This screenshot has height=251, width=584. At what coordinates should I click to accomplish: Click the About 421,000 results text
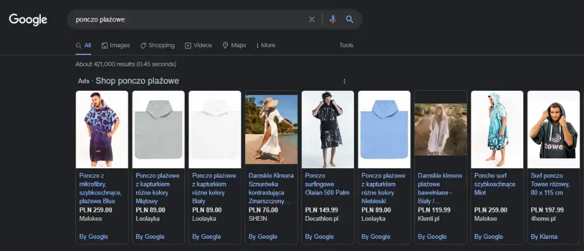click(x=126, y=64)
